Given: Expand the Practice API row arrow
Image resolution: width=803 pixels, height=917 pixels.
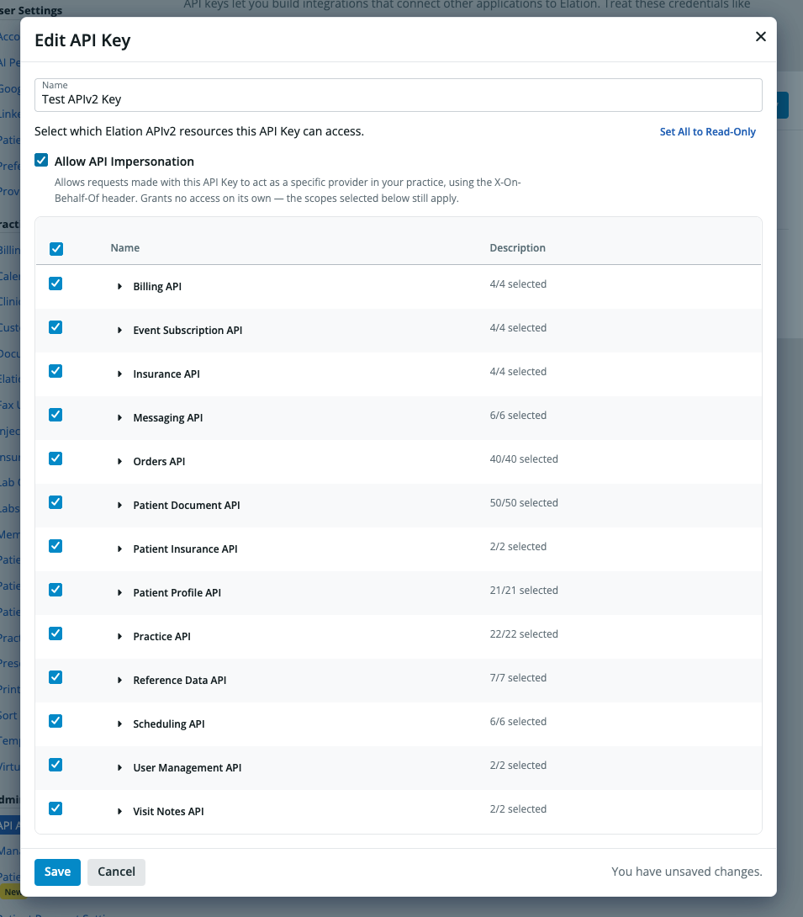Looking at the screenshot, I should coord(119,636).
